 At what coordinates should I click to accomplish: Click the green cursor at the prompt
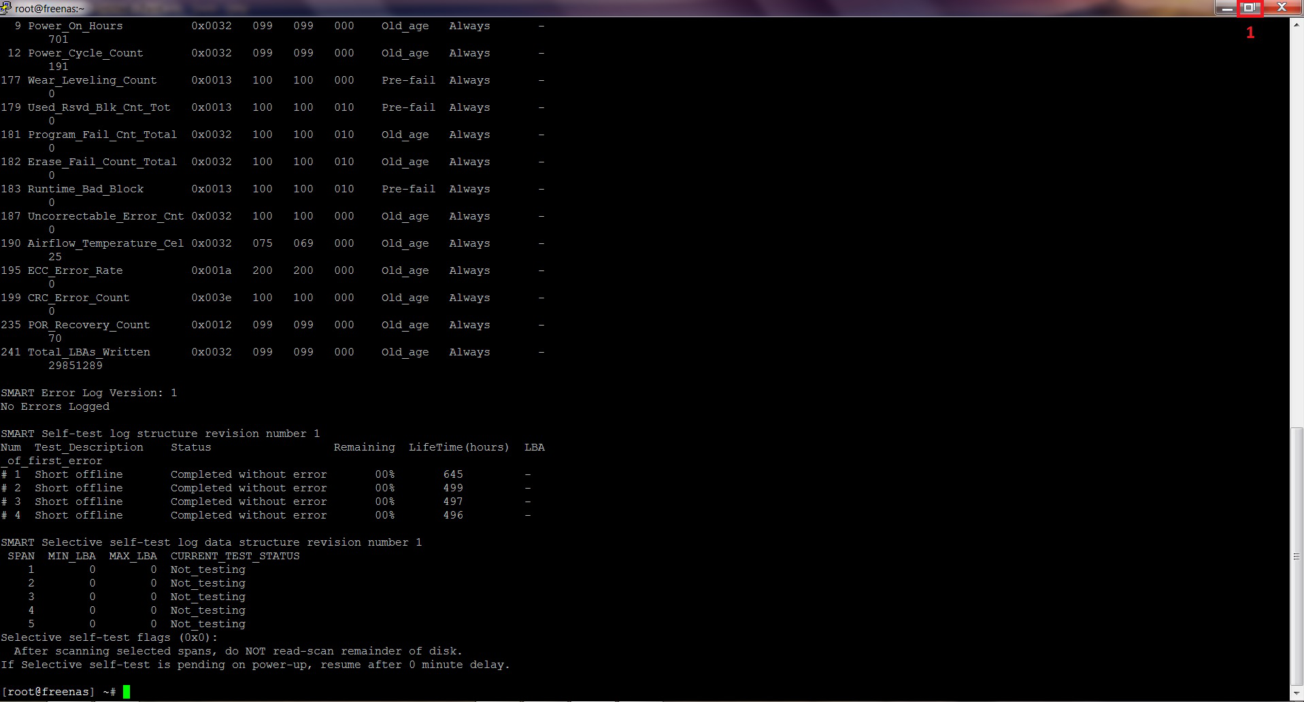pos(127,692)
